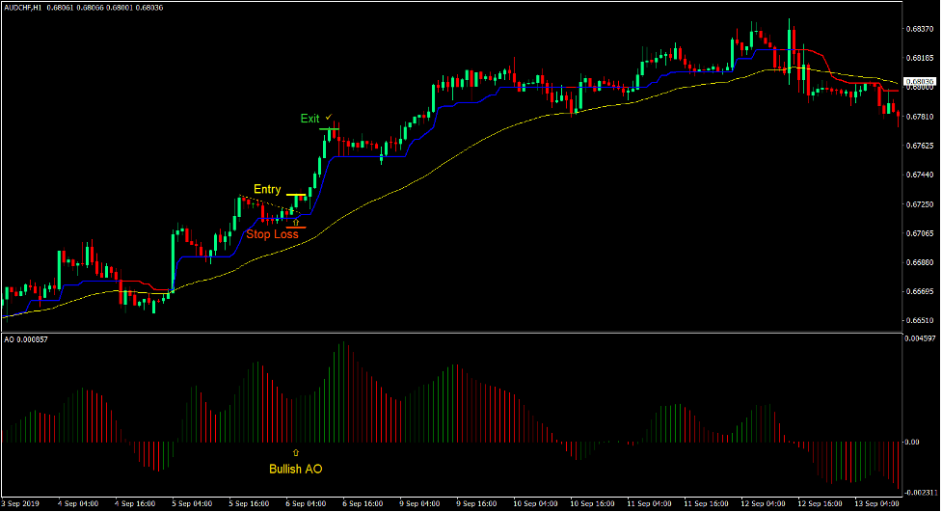Click the up arrow above Stop Loss line
The image size is (942, 512).
[296, 222]
